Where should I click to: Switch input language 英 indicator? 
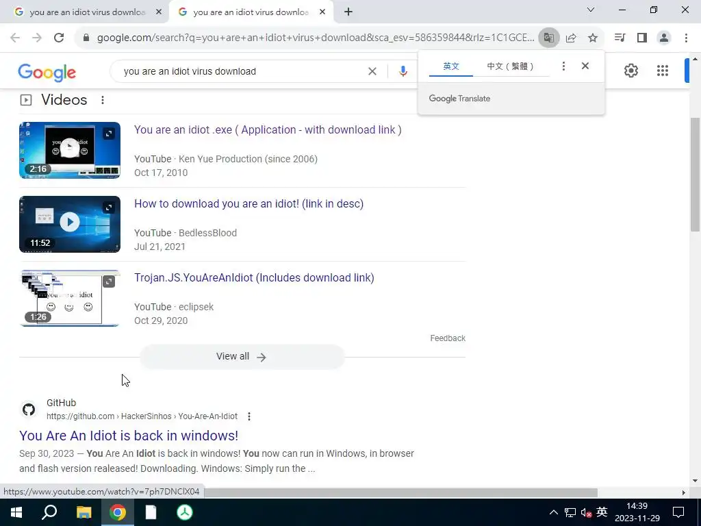602,512
